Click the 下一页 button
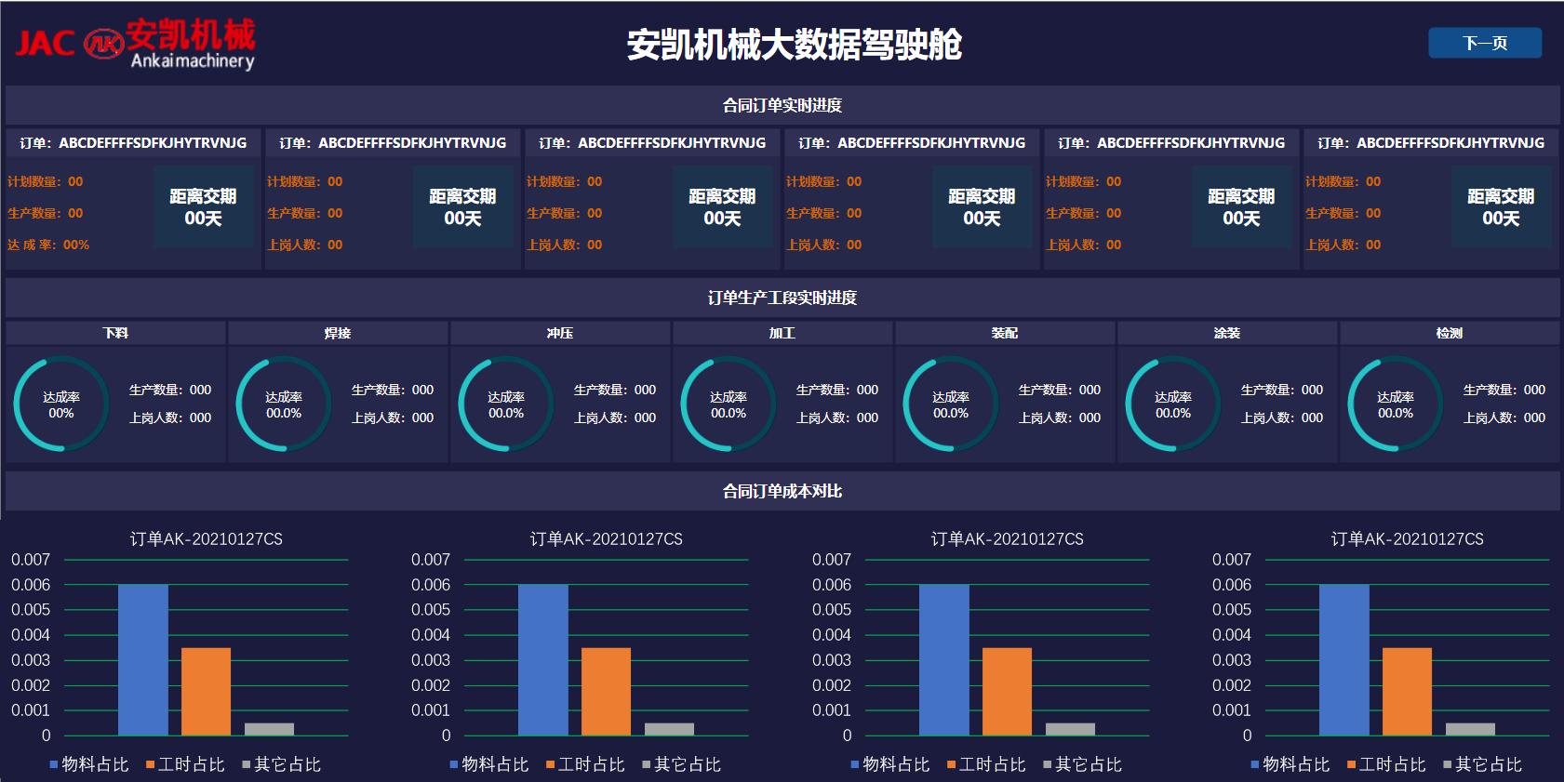Viewport: 1564px width, 782px height. [1484, 43]
